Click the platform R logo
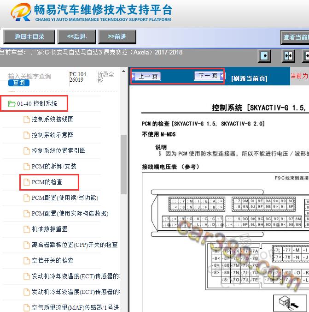 pyautogui.click(x=21, y=12)
